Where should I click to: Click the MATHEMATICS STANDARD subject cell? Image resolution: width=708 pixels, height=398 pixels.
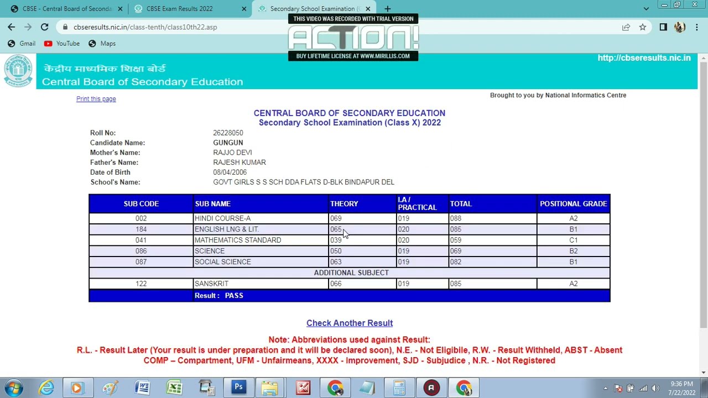coord(261,240)
